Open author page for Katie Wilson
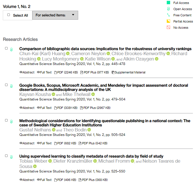 click(x=98, y=59)
